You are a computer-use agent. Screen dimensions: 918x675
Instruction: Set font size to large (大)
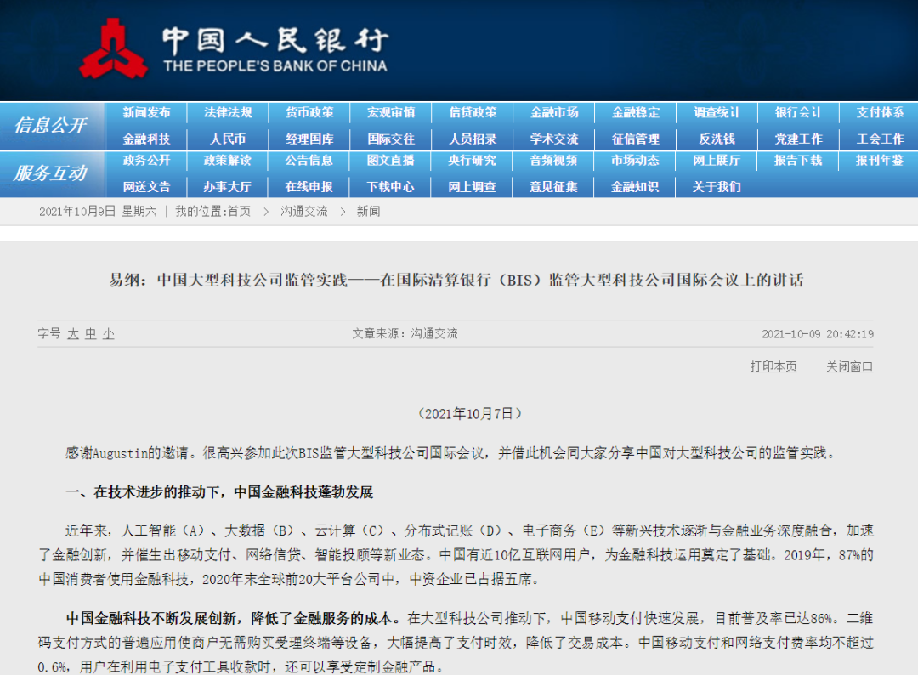click(73, 334)
